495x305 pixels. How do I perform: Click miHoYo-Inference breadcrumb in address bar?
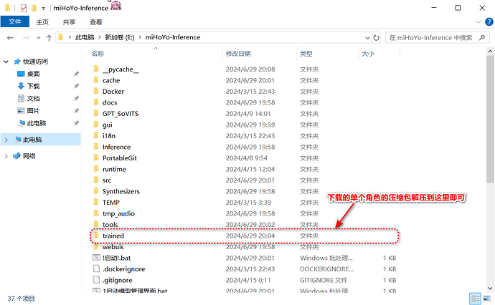pos(173,37)
